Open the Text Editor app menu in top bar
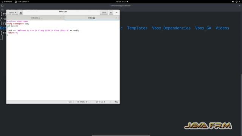The image size is (242, 136). pos(22,2)
